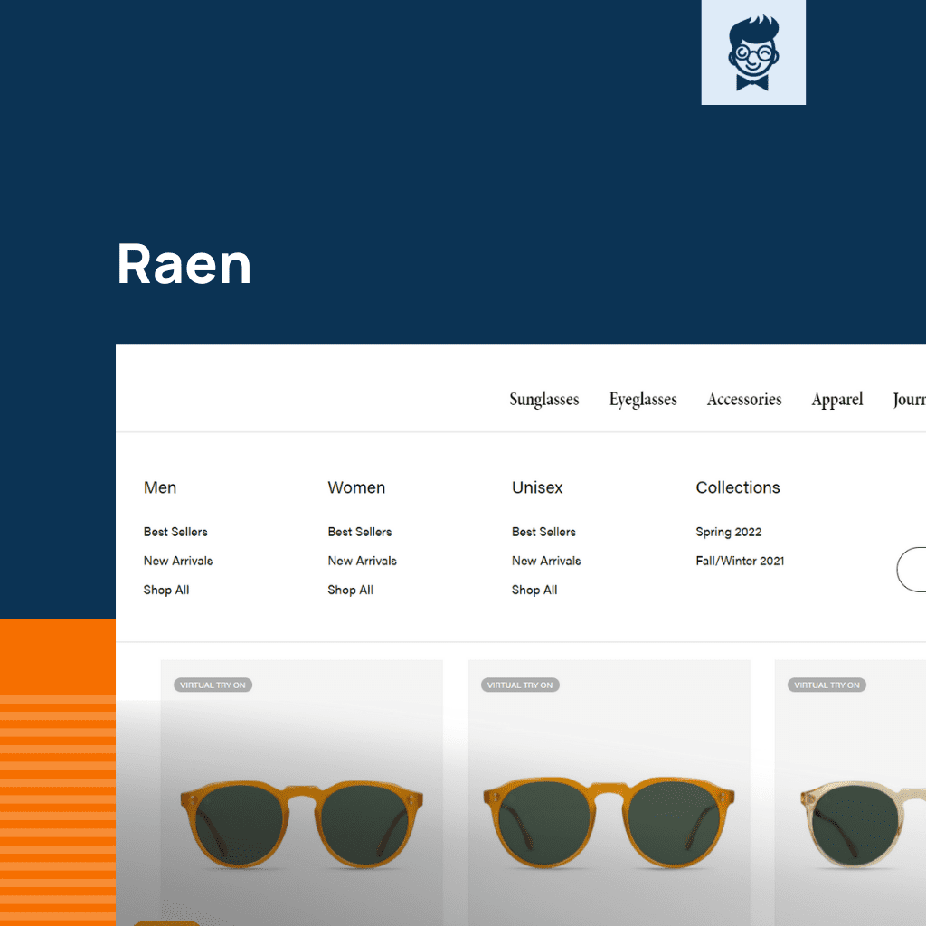
Task: Open the Collections section
Action: [x=738, y=487]
